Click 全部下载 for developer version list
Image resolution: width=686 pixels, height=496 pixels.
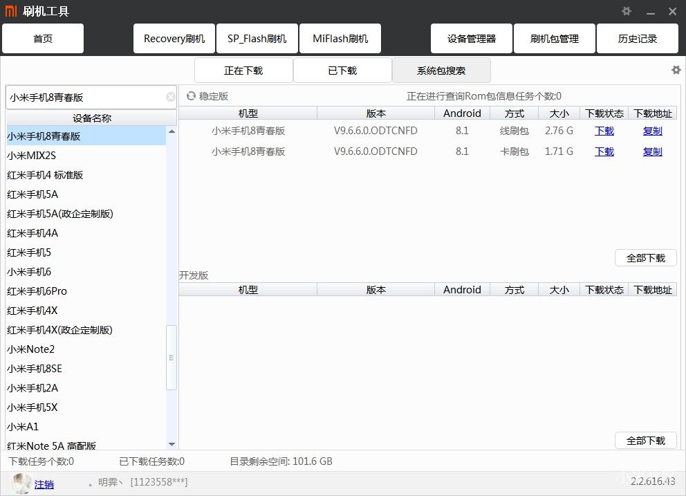(x=646, y=441)
